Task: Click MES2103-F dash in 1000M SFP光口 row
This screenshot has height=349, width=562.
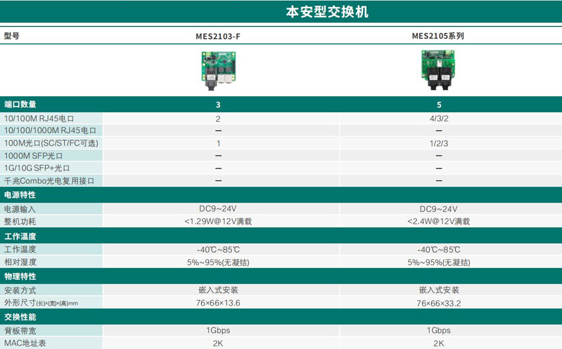Action: point(218,156)
